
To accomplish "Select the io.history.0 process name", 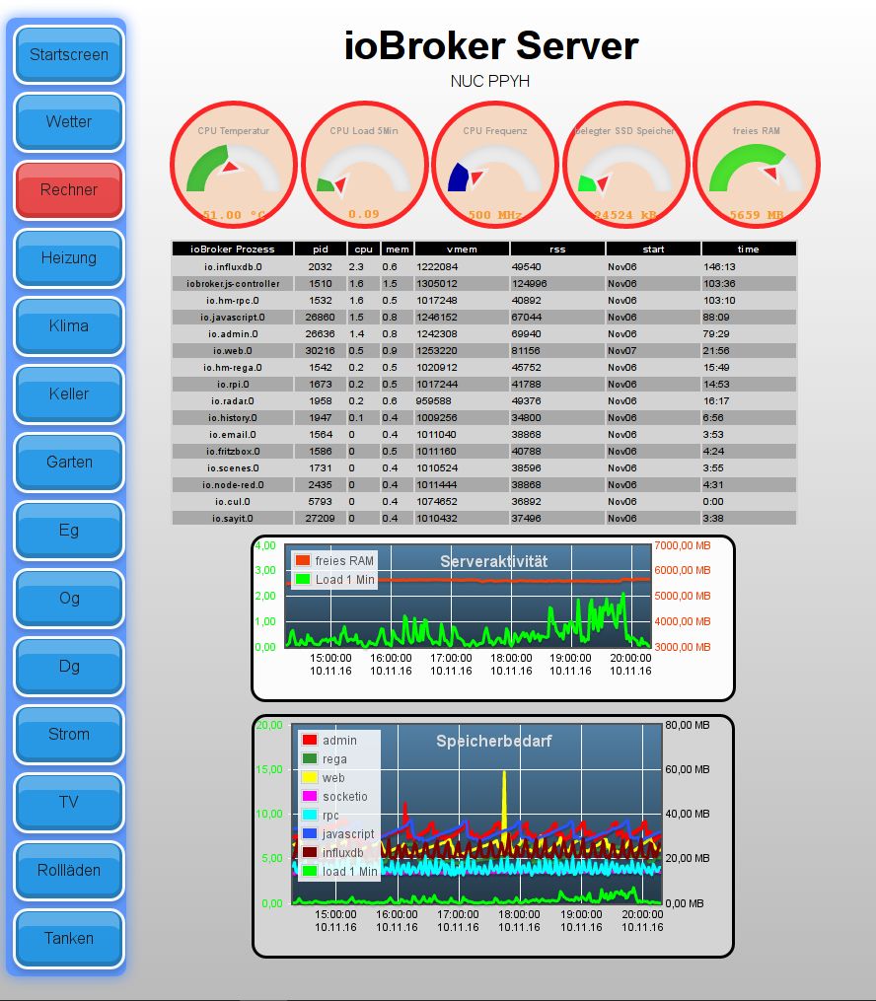I will click(x=233, y=417).
